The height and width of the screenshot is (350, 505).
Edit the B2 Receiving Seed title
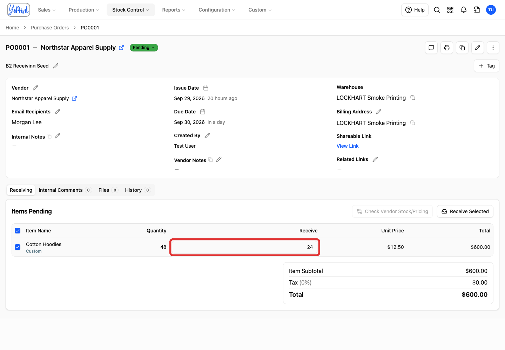(56, 66)
